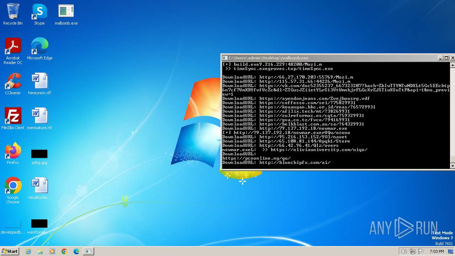Open Chrome from the taskbar
455x256 pixels.
(64, 251)
